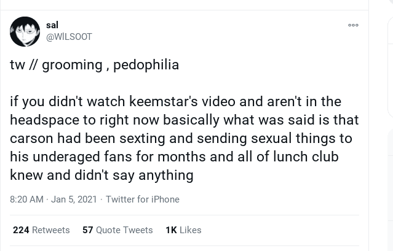The height and width of the screenshot is (251, 393).
Task: Show who liked via 1K Likes
Action: click(183, 230)
